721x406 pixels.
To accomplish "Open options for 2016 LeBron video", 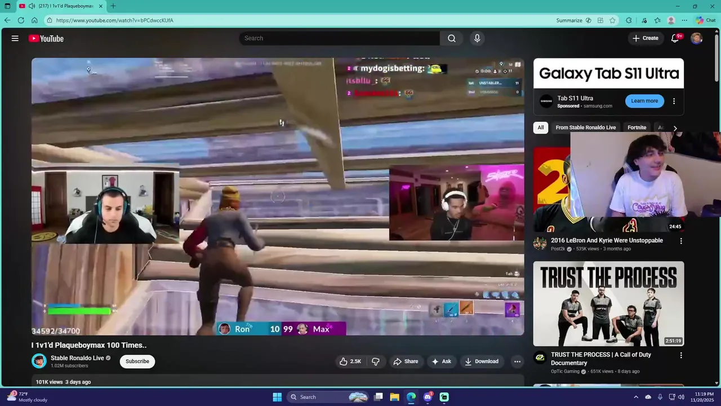I will [x=681, y=241].
